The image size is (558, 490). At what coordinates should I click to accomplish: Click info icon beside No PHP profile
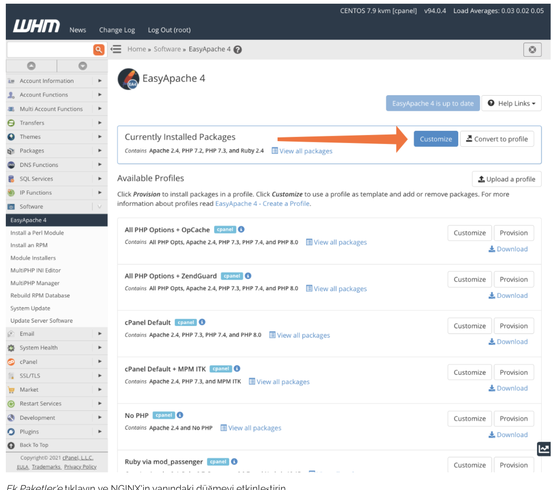coord(180,415)
